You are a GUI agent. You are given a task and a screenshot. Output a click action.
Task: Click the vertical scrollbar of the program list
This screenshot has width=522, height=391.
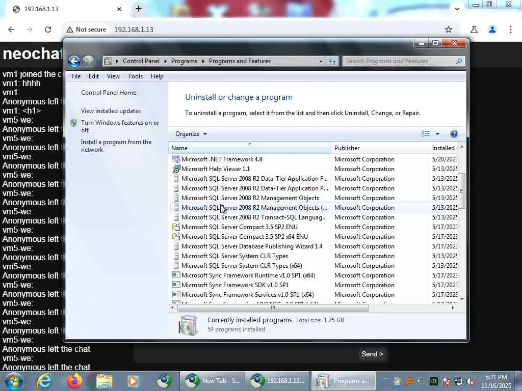tap(461, 190)
